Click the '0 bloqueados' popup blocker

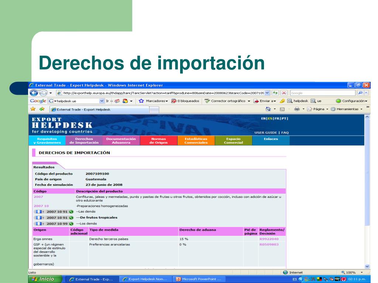point(185,101)
